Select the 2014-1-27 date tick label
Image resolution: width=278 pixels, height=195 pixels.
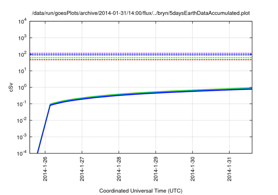pyautogui.click(x=82, y=169)
